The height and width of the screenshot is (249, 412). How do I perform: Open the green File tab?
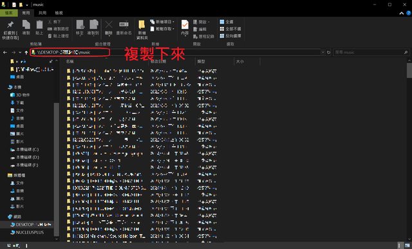(x=8, y=13)
